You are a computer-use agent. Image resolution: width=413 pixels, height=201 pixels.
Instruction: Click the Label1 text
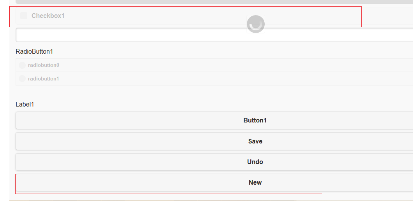pyautogui.click(x=25, y=104)
